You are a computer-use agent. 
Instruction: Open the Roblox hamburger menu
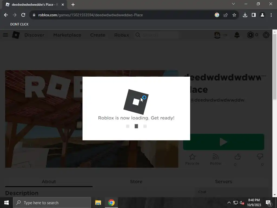(x=5, y=35)
